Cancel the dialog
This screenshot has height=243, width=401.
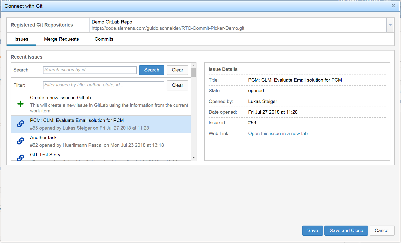pyautogui.click(x=382, y=231)
